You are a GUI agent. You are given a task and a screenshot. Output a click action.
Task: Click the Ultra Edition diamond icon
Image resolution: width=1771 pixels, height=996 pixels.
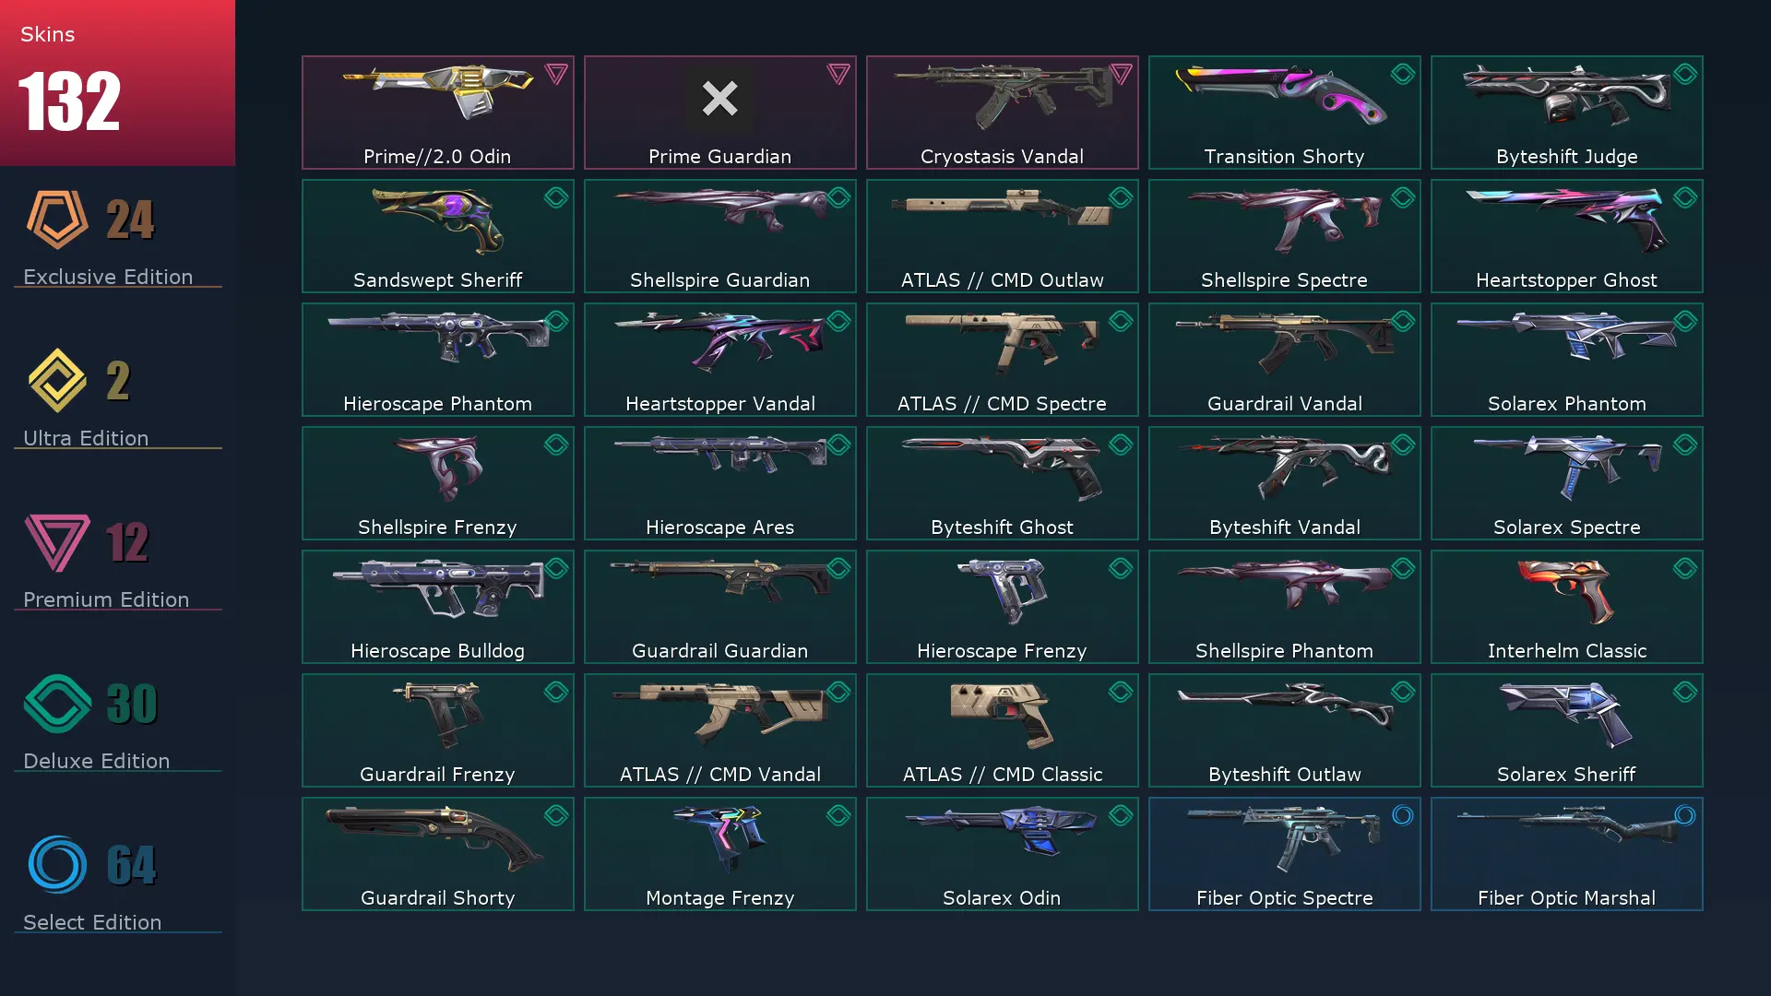coord(57,380)
